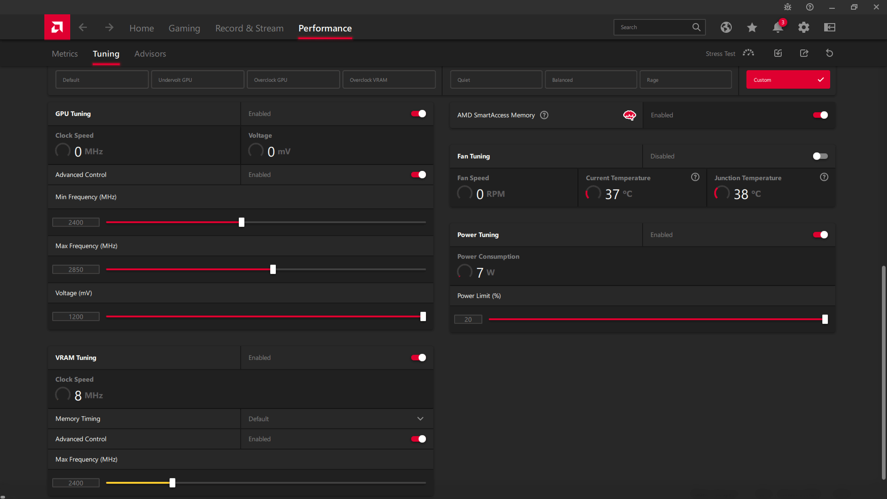Click the Rage fan profile option
Screen dimensions: 887x499
point(686,80)
